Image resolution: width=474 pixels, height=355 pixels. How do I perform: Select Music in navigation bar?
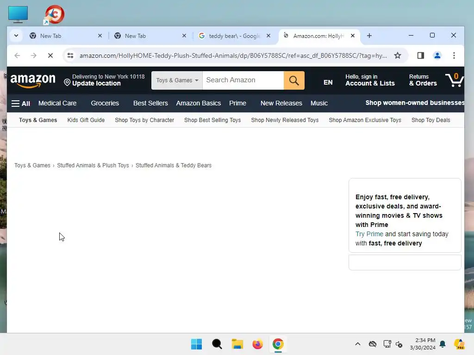coord(319,103)
